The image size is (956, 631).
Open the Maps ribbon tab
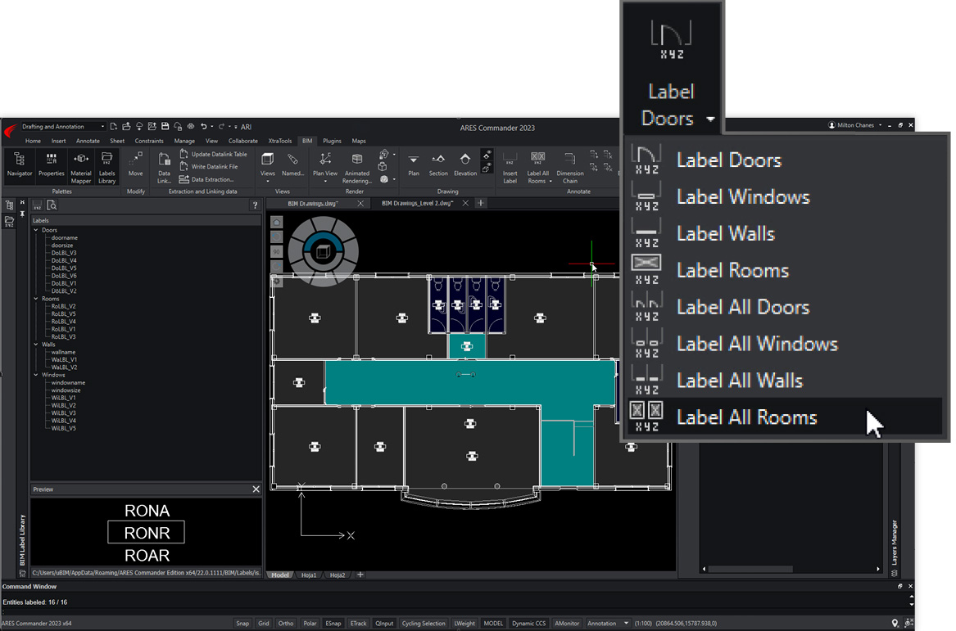[359, 141]
